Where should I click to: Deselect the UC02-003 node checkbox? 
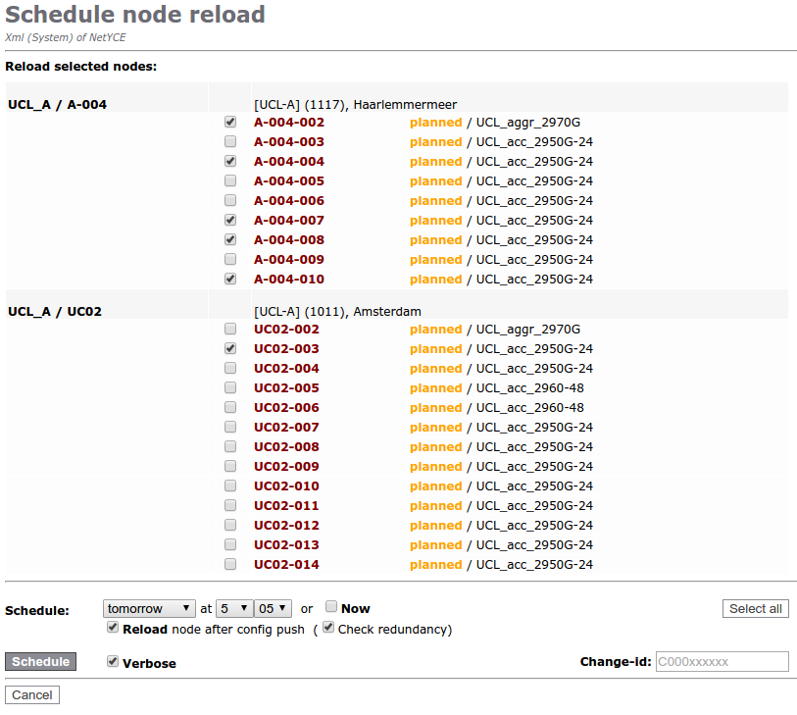click(x=230, y=349)
